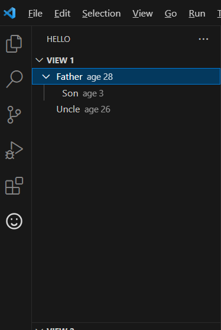Open the Run menu
This screenshot has height=330, width=221.
197,14
